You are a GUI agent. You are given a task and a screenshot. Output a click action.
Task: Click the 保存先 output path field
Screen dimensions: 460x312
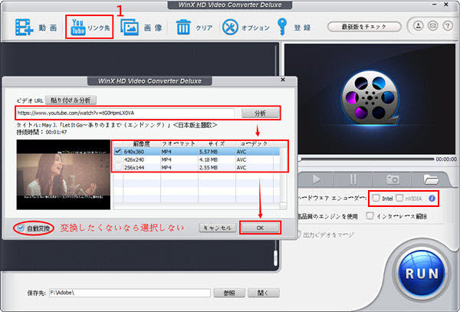point(130,293)
